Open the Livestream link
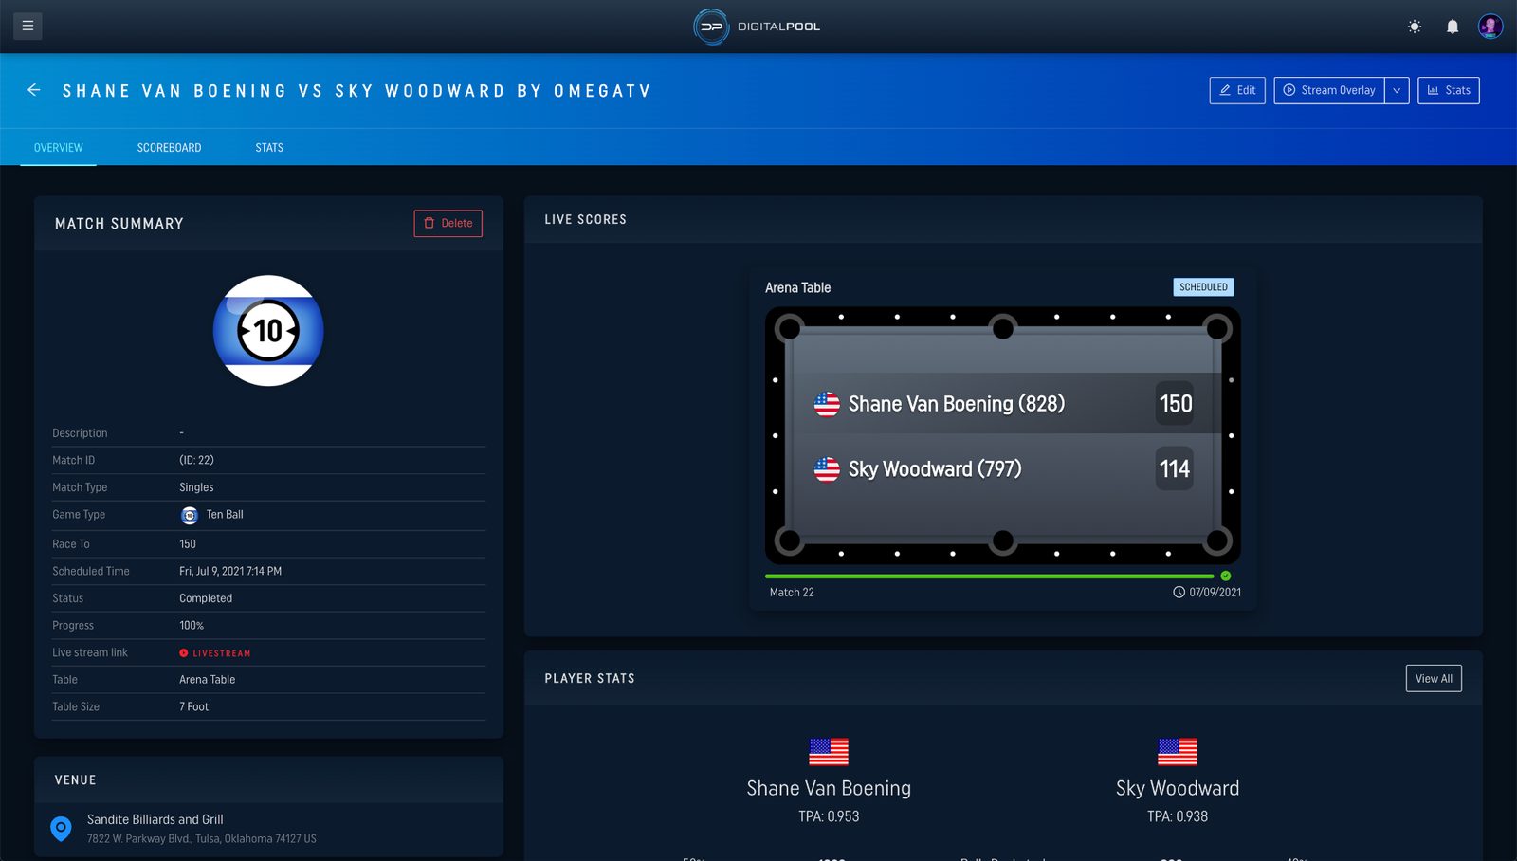Viewport: 1517px width, 861px height. (x=215, y=653)
